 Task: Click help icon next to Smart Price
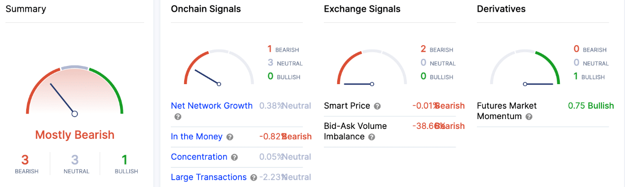tap(377, 106)
